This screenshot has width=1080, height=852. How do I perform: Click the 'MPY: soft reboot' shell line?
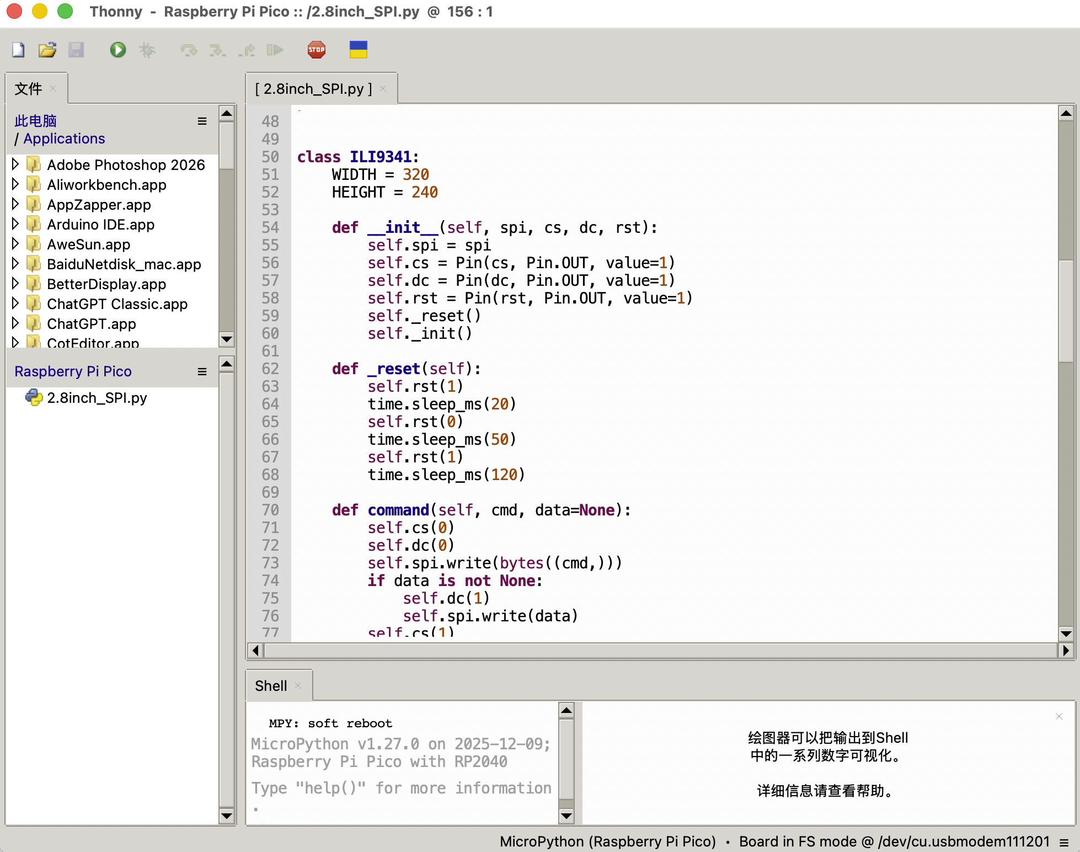[330, 723]
